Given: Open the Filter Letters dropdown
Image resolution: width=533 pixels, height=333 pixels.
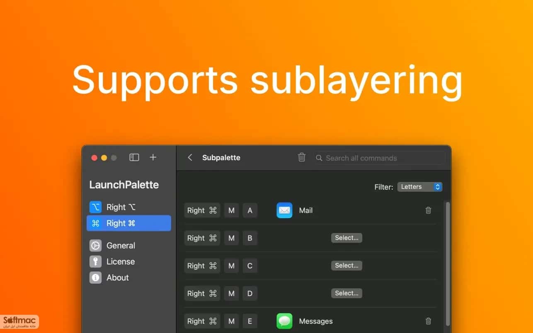Looking at the screenshot, I should pyautogui.click(x=420, y=187).
